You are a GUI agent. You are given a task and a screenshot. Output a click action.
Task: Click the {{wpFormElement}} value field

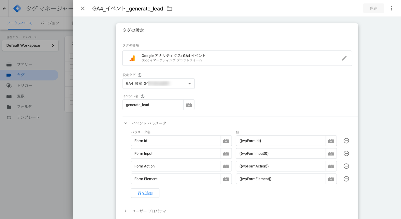tap(281, 179)
